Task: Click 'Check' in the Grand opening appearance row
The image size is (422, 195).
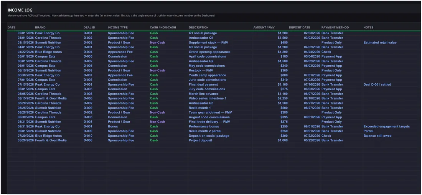Action: tap(326, 52)
